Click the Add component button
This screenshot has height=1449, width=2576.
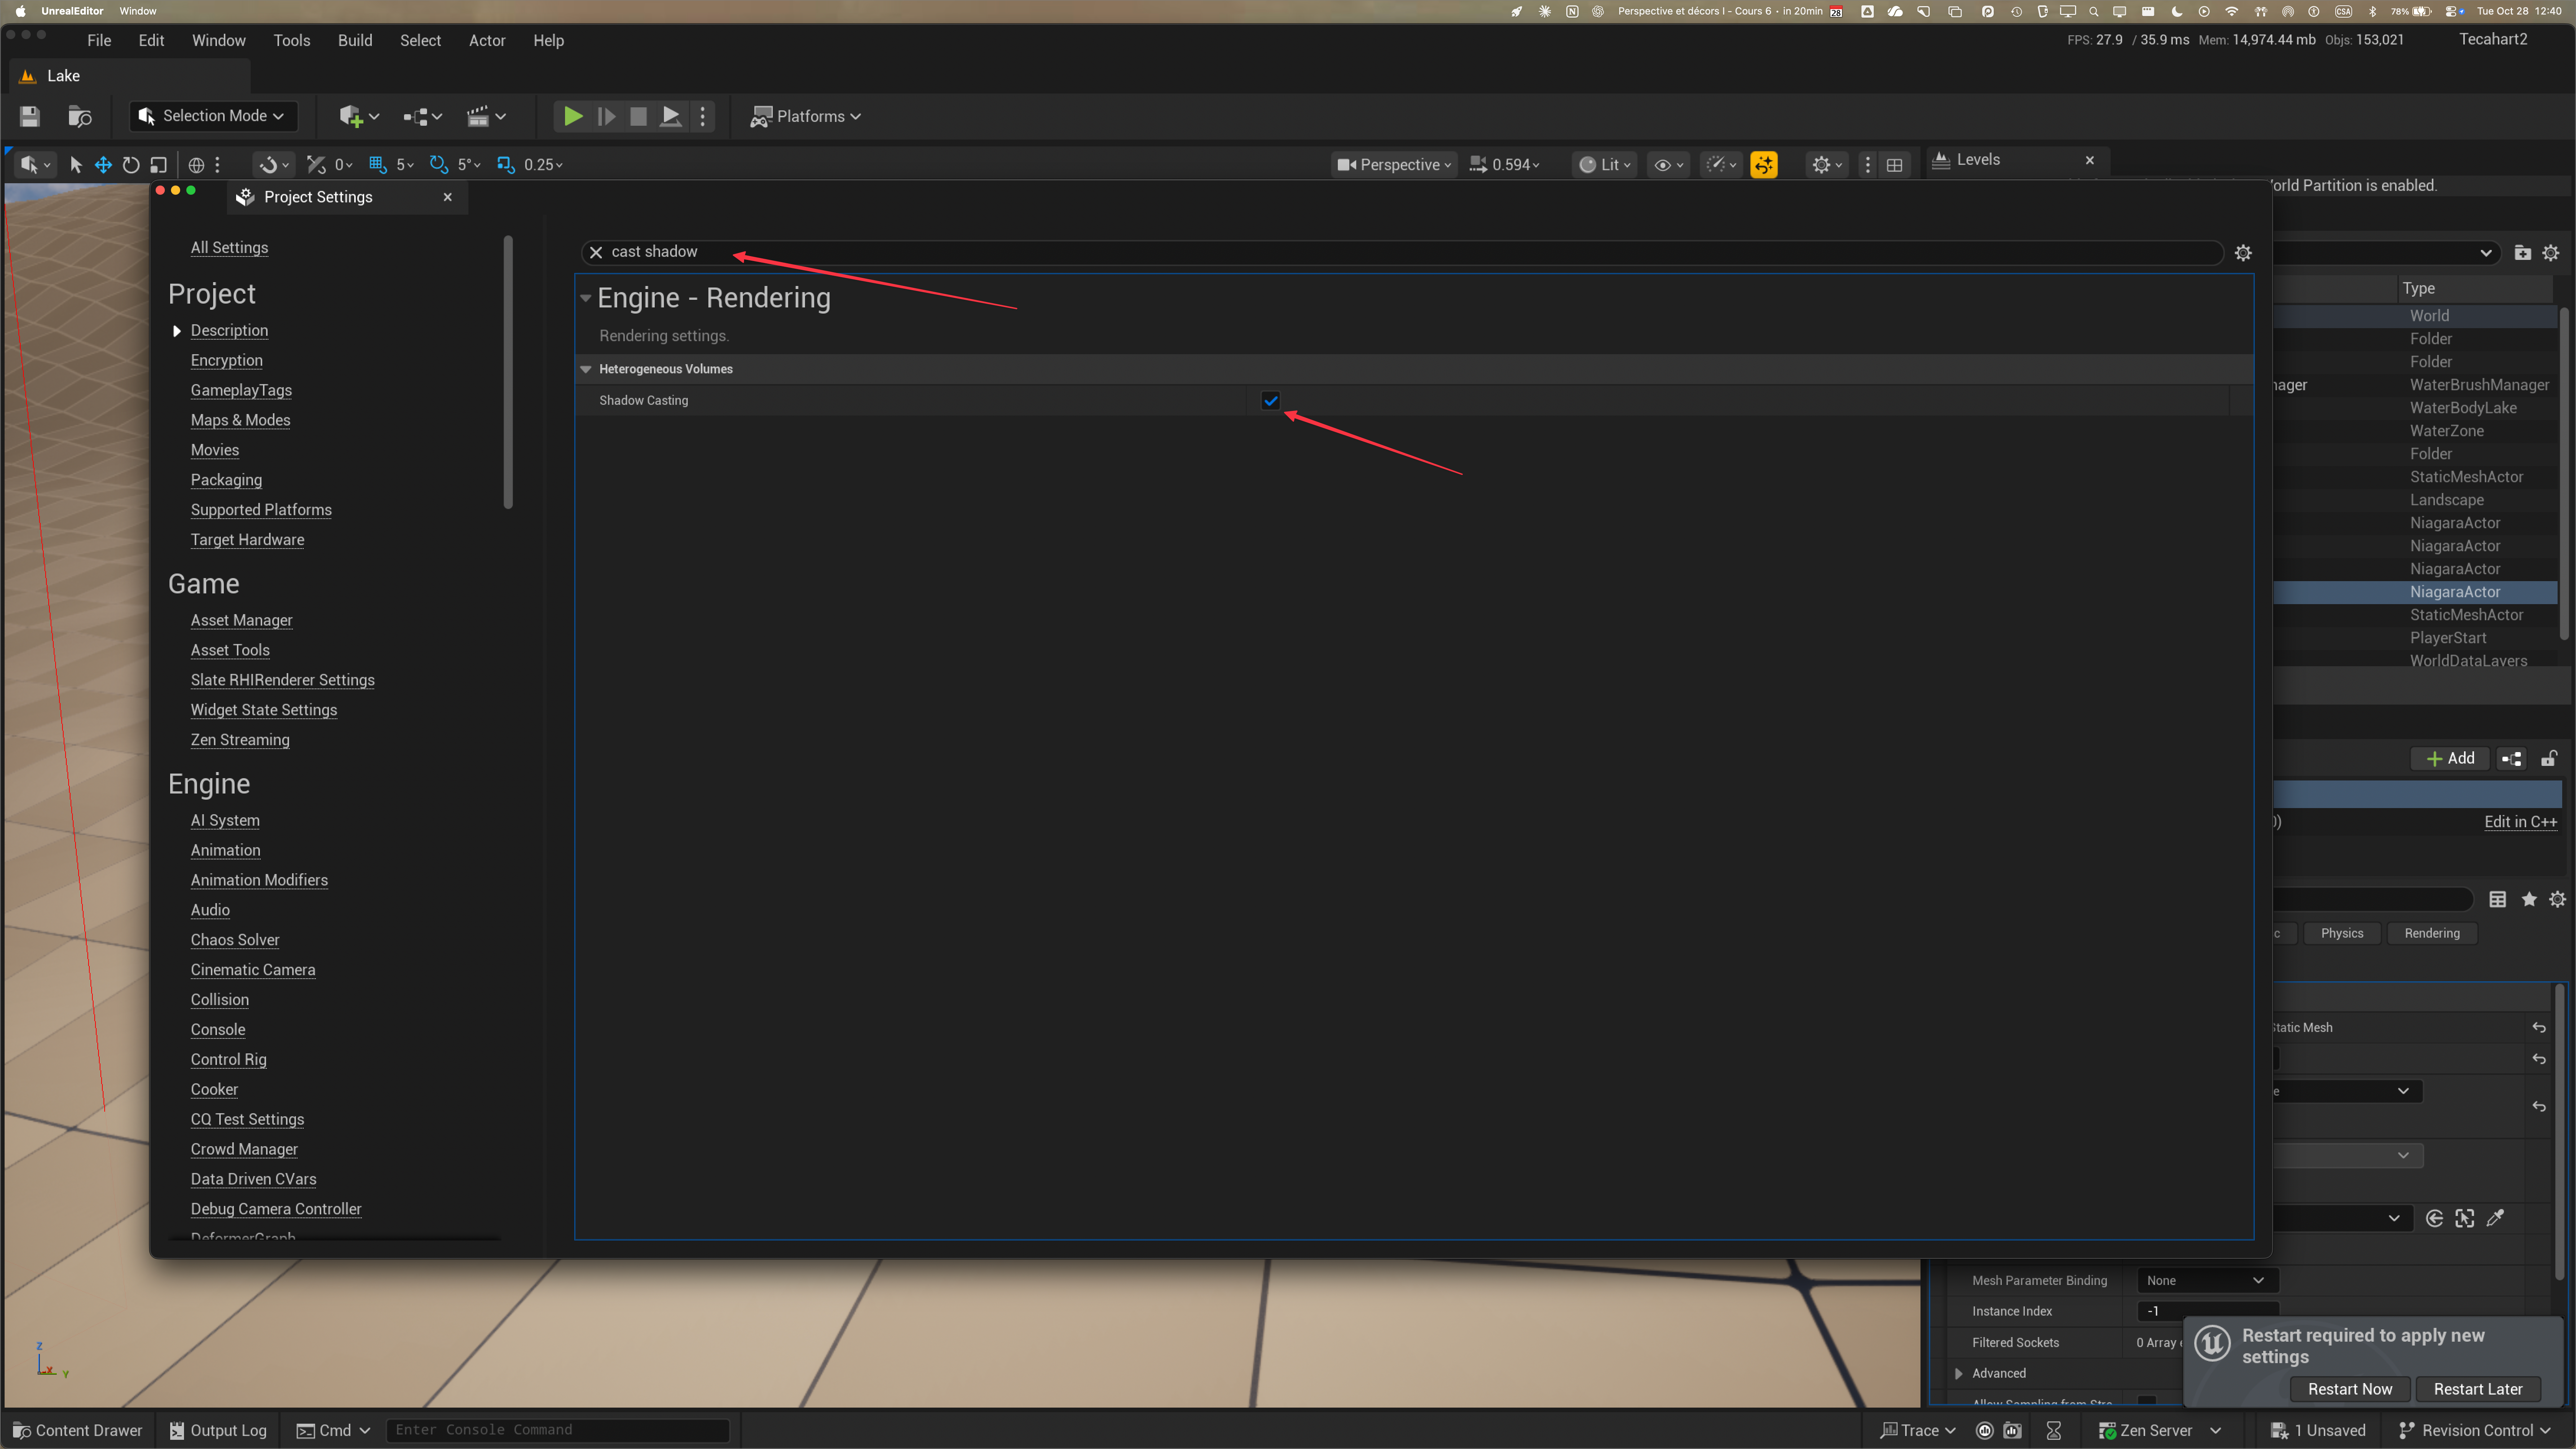[2450, 759]
